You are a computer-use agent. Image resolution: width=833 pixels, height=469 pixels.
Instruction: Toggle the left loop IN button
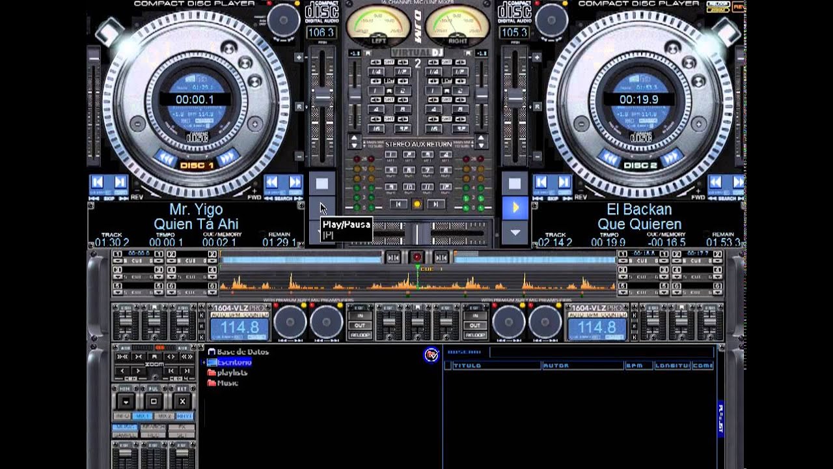pyautogui.click(x=360, y=316)
